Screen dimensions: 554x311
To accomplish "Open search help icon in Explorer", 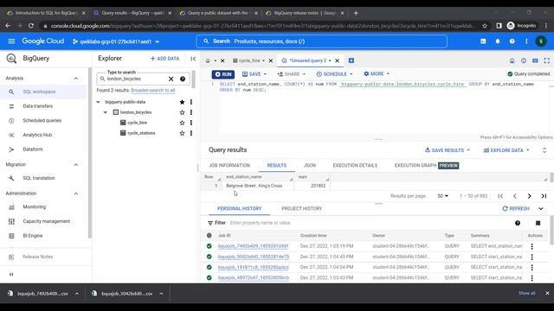I will point(183,79).
